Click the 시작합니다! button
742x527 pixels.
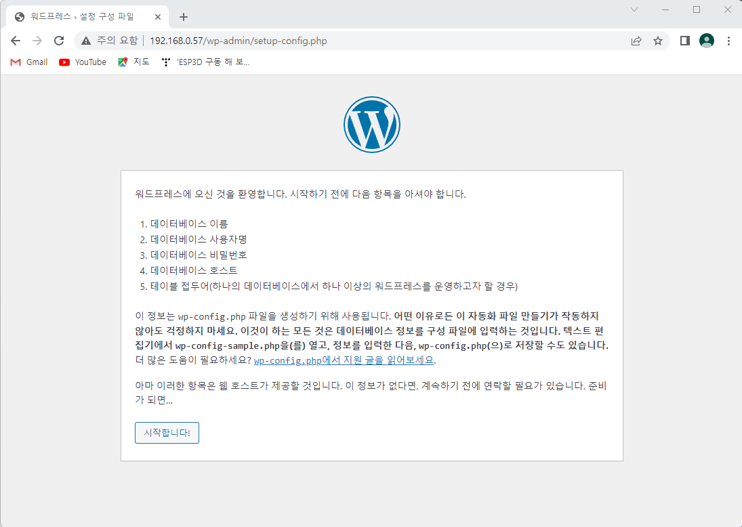coord(167,433)
